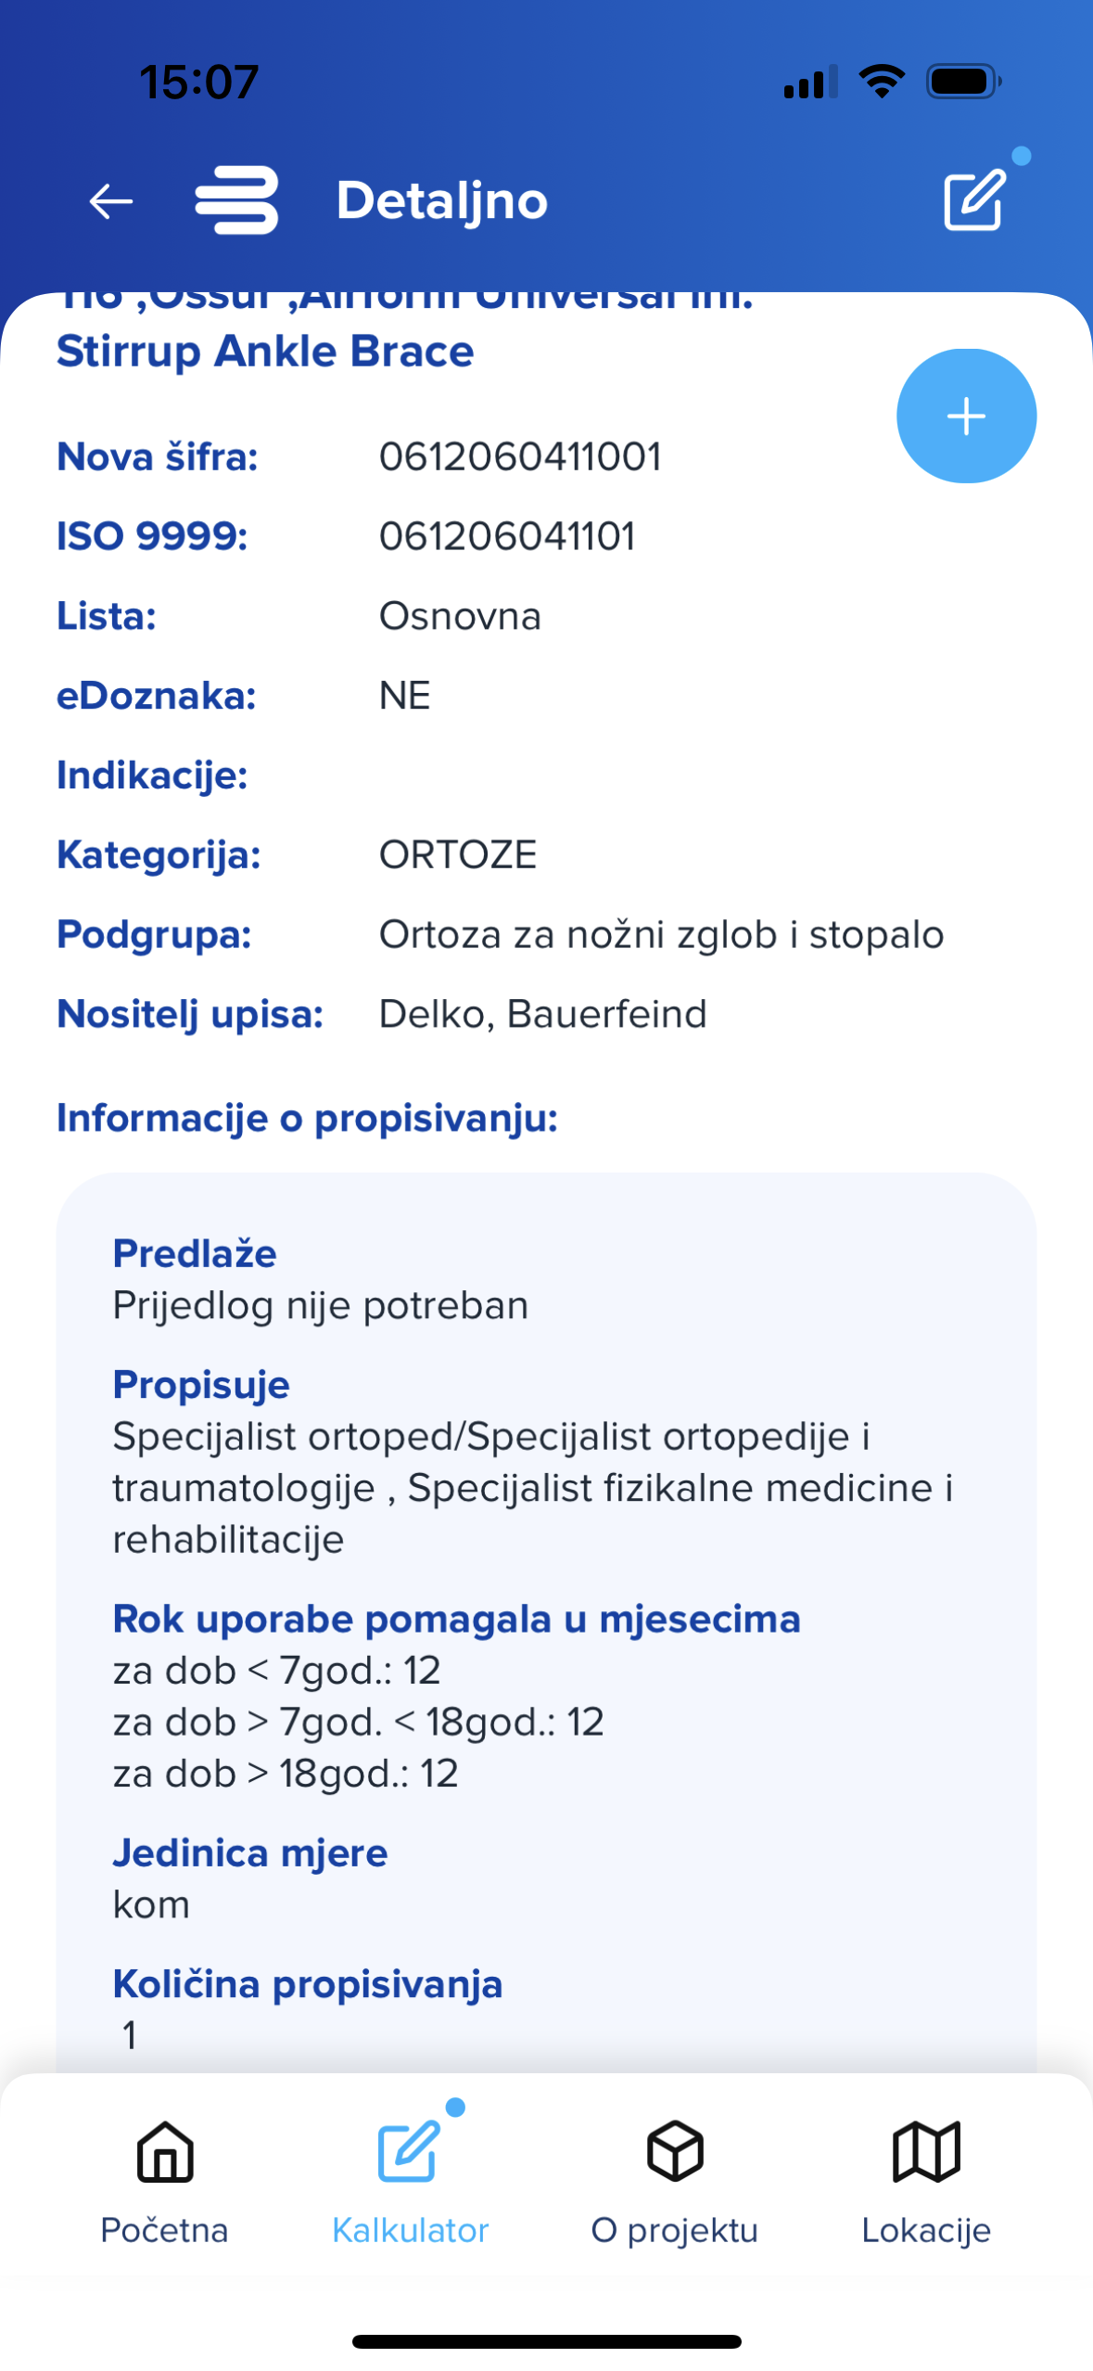This screenshot has height=2371, width=1093.
Task: Tap the Delko, Bauerfeind registrant text
Action: (542, 1014)
